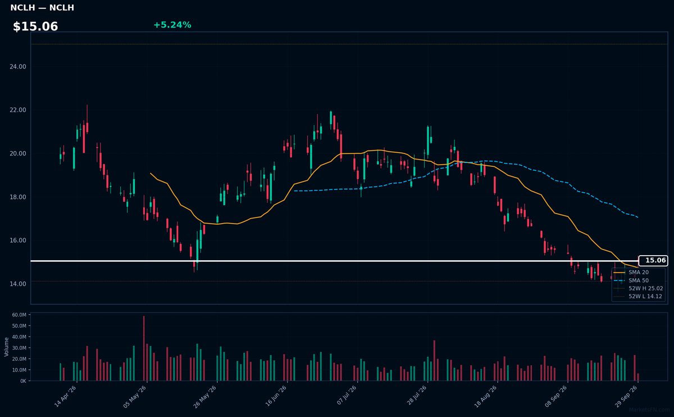Click the +5.24% change value
This screenshot has height=417, width=674.
tap(172, 25)
